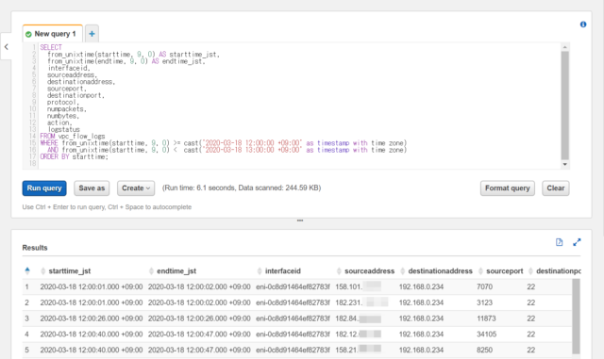604x359 pixels.
Task: Click source port value 11873 in row 3
Action: (486, 318)
